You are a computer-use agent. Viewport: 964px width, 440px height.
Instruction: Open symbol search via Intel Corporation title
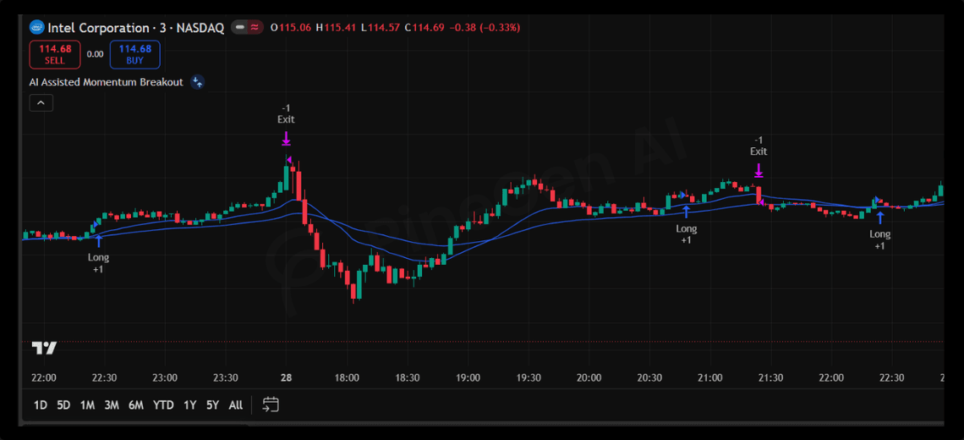[x=136, y=28]
